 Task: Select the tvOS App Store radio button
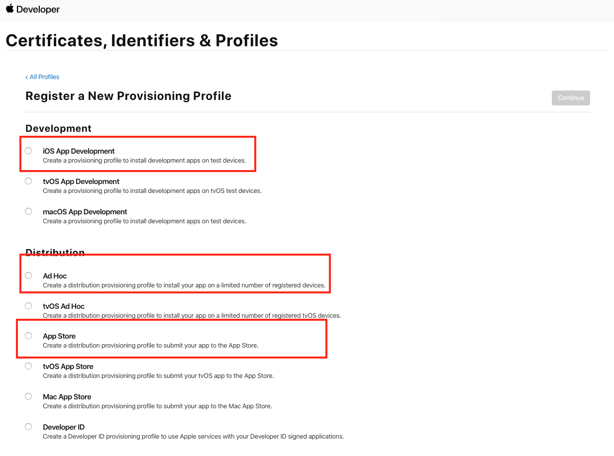tap(28, 366)
